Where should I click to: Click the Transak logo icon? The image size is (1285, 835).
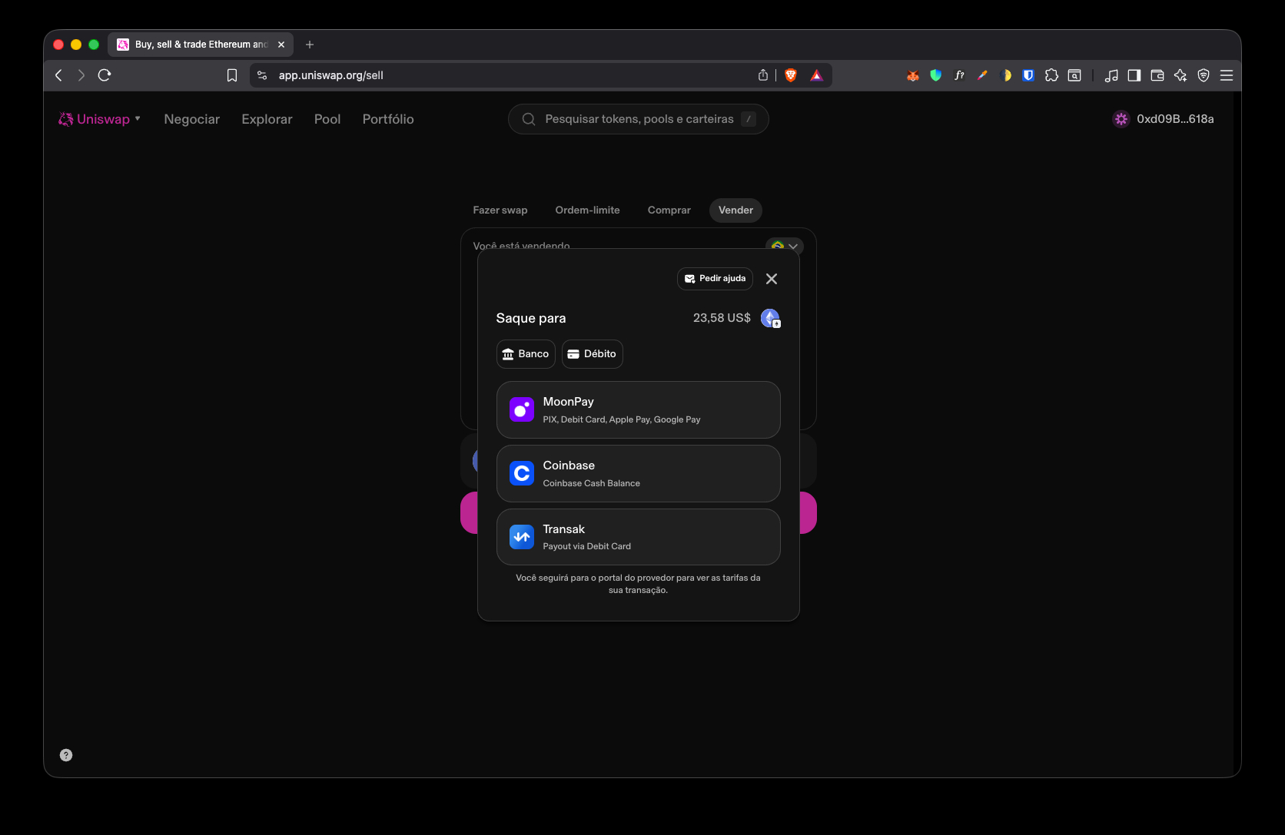(522, 537)
